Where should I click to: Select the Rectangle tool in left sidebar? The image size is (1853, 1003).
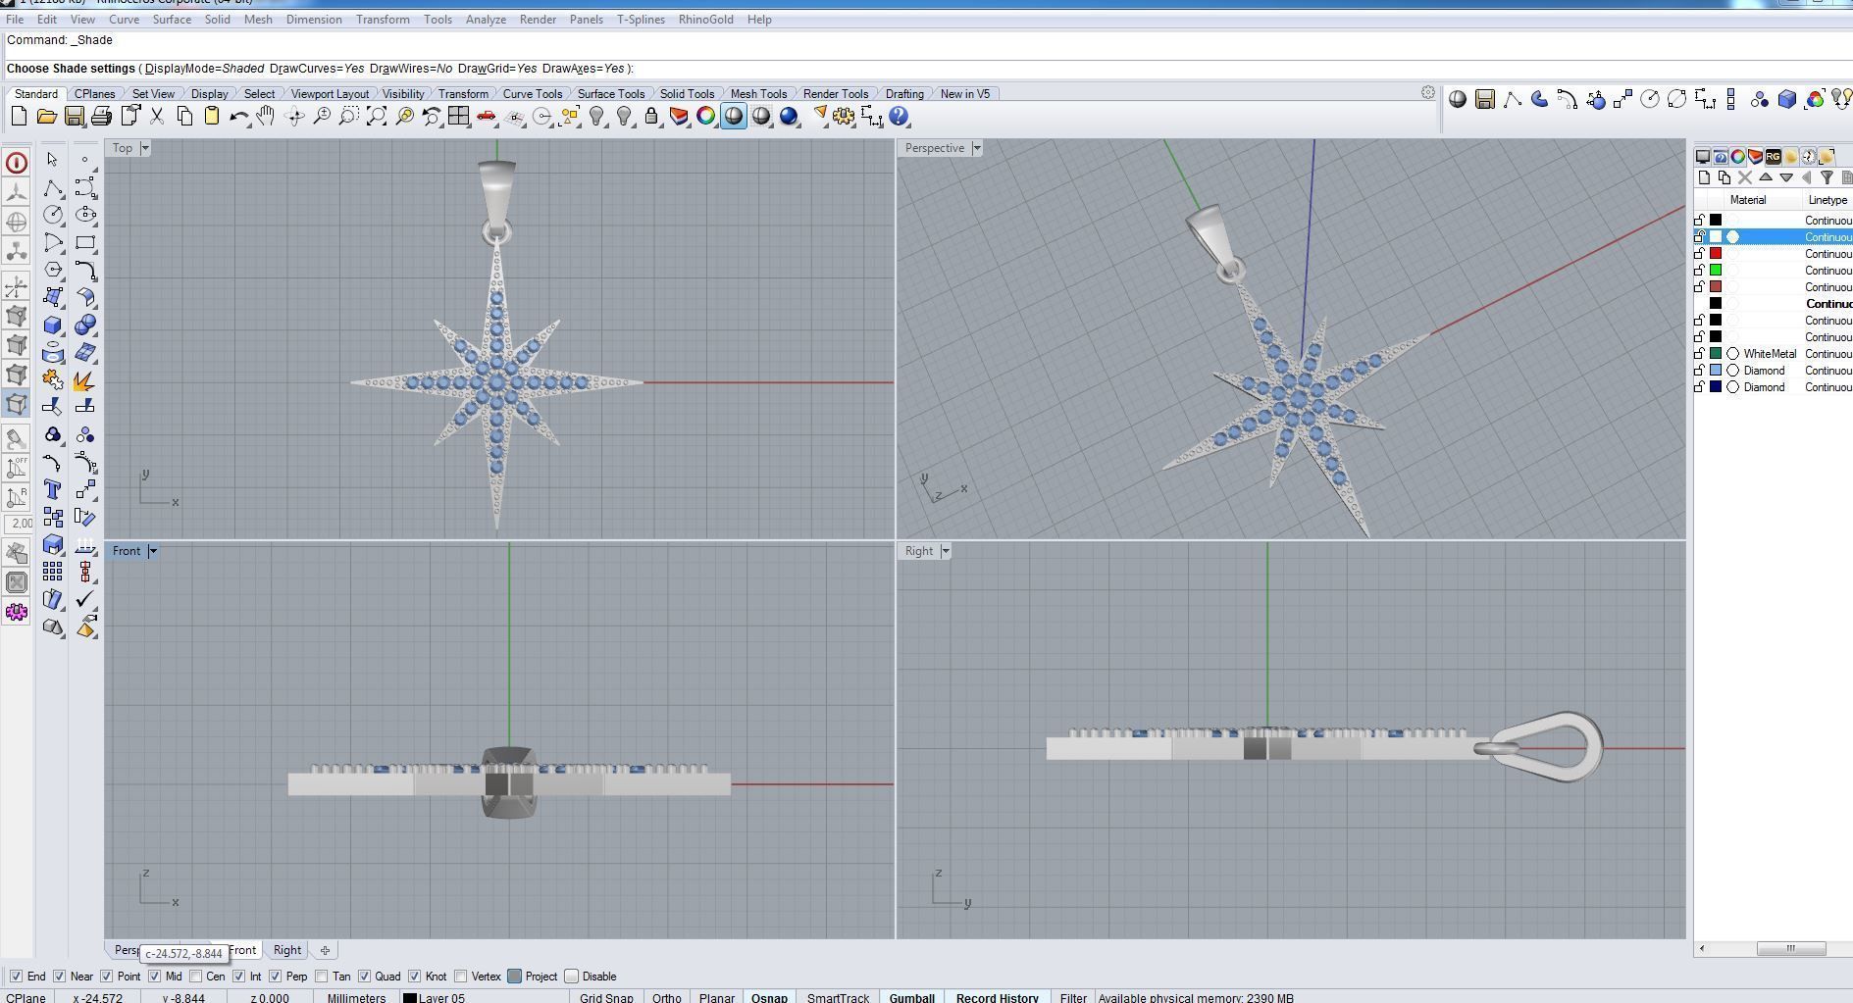85,242
